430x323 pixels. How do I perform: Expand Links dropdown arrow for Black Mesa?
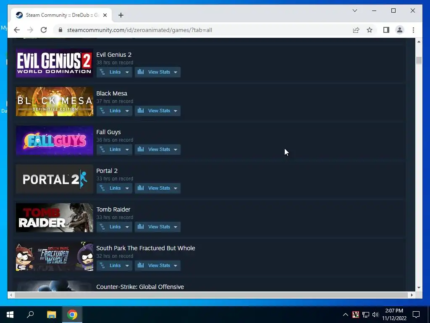(127, 111)
